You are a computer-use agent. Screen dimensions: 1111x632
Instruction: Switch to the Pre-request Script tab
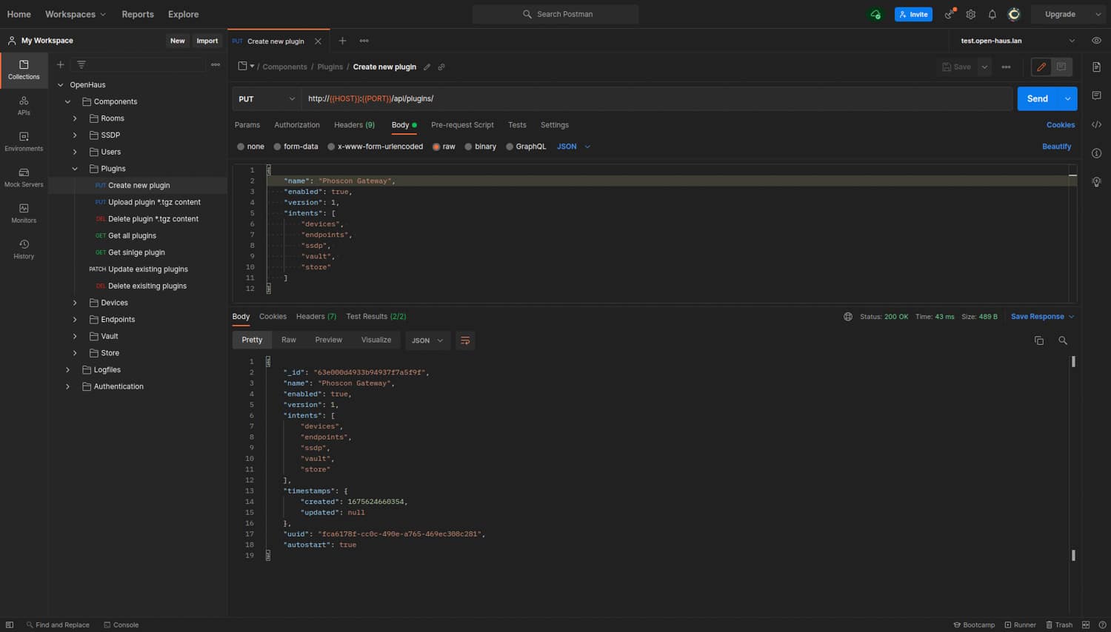point(462,125)
